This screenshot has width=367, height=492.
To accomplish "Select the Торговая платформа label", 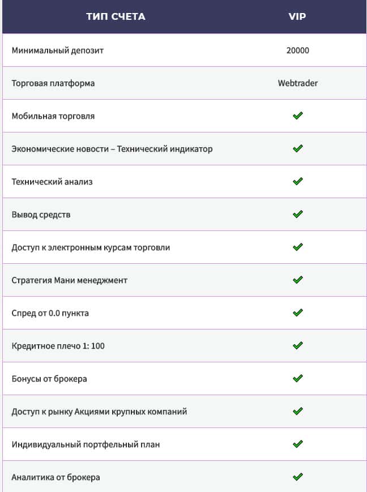I will (53, 83).
